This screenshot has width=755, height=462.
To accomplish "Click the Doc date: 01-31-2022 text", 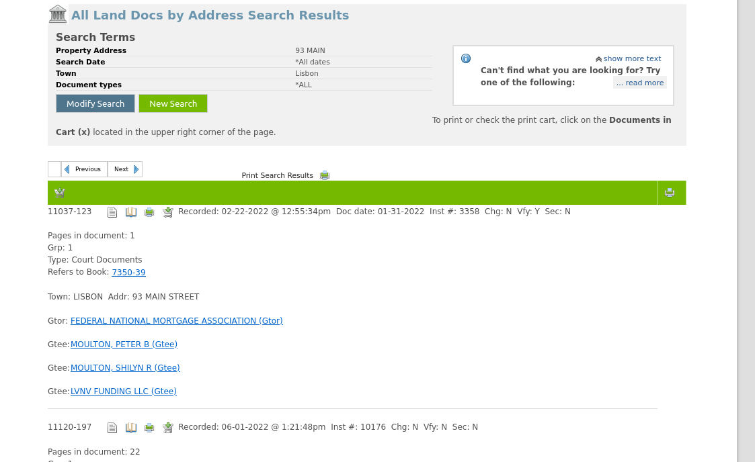I will pos(380,212).
